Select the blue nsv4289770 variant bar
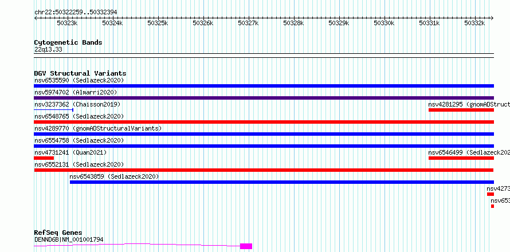 click(x=264, y=134)
